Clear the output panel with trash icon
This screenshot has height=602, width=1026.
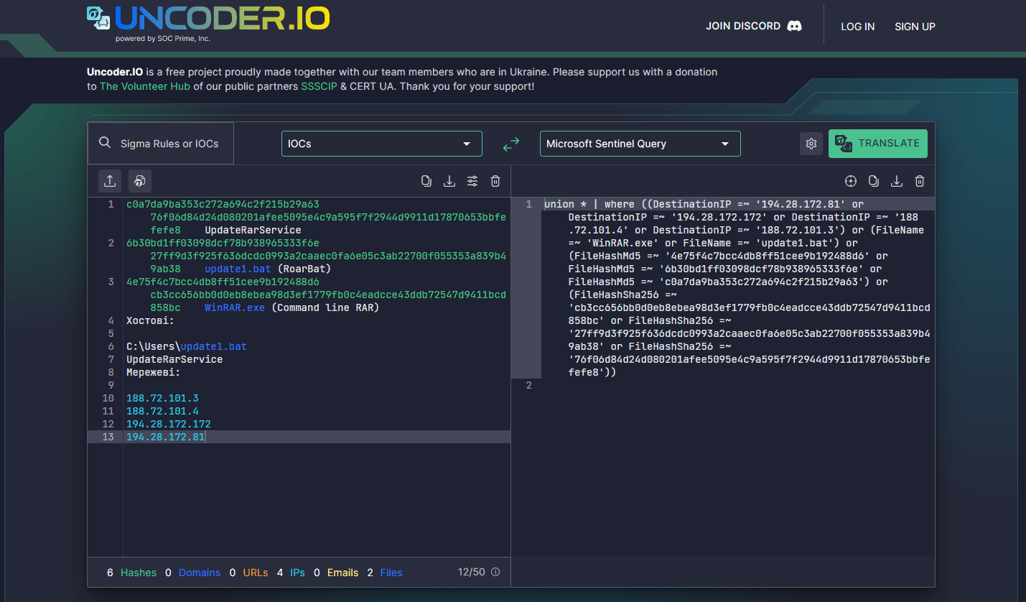pyautogui.click(x=920, y=181)
